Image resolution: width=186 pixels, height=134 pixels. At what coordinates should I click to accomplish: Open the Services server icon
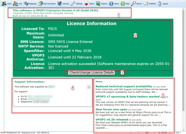pos(59,4)
